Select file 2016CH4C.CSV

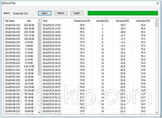13,80
